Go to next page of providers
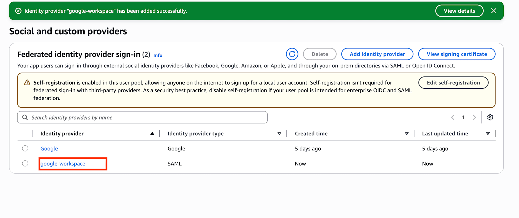 pos(474,117)
